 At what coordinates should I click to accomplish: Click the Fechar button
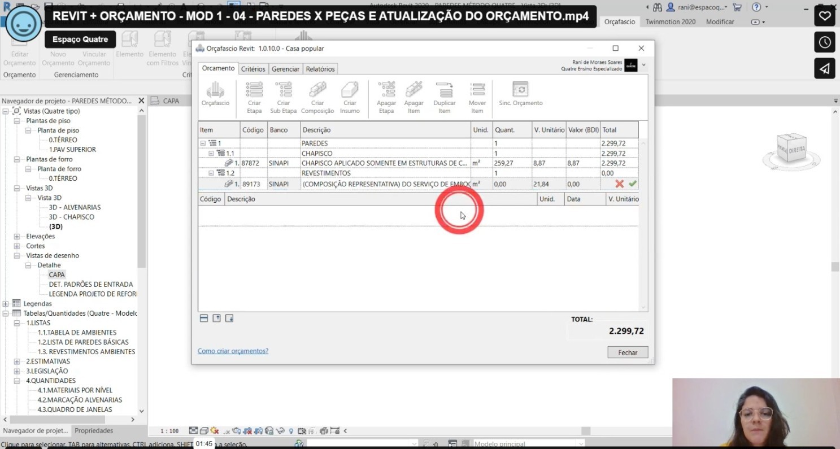click(628, 352)
